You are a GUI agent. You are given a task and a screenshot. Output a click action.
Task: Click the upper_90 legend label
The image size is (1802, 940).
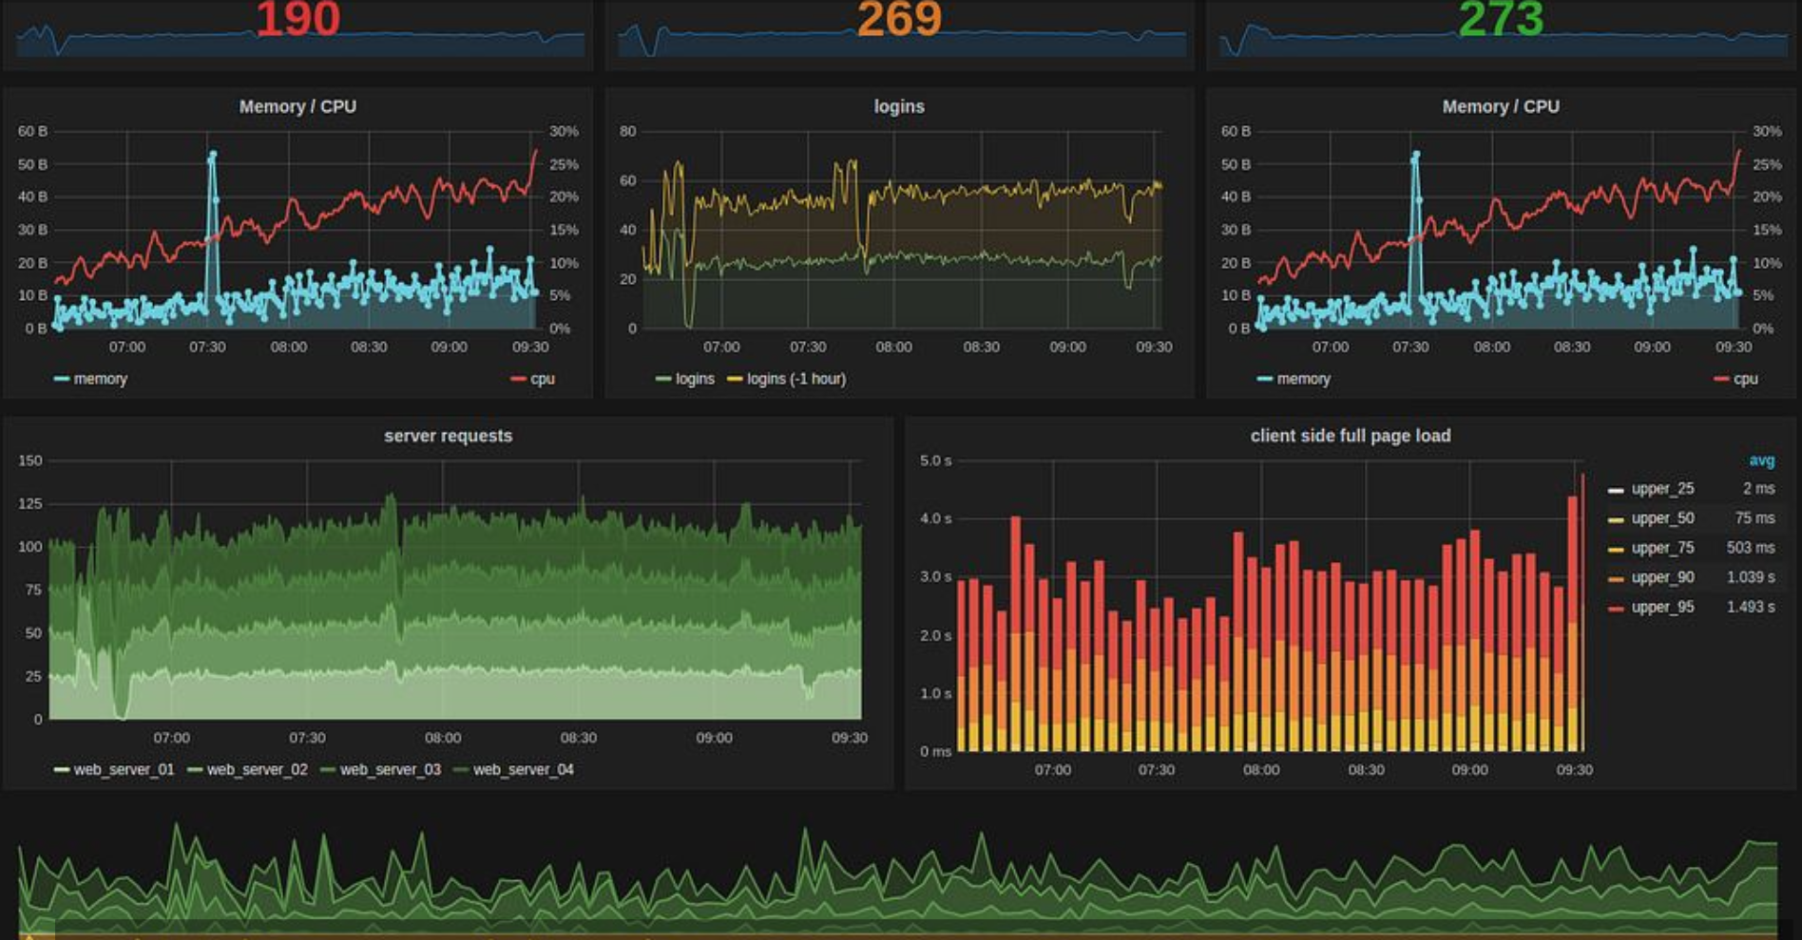point(1662,577)
